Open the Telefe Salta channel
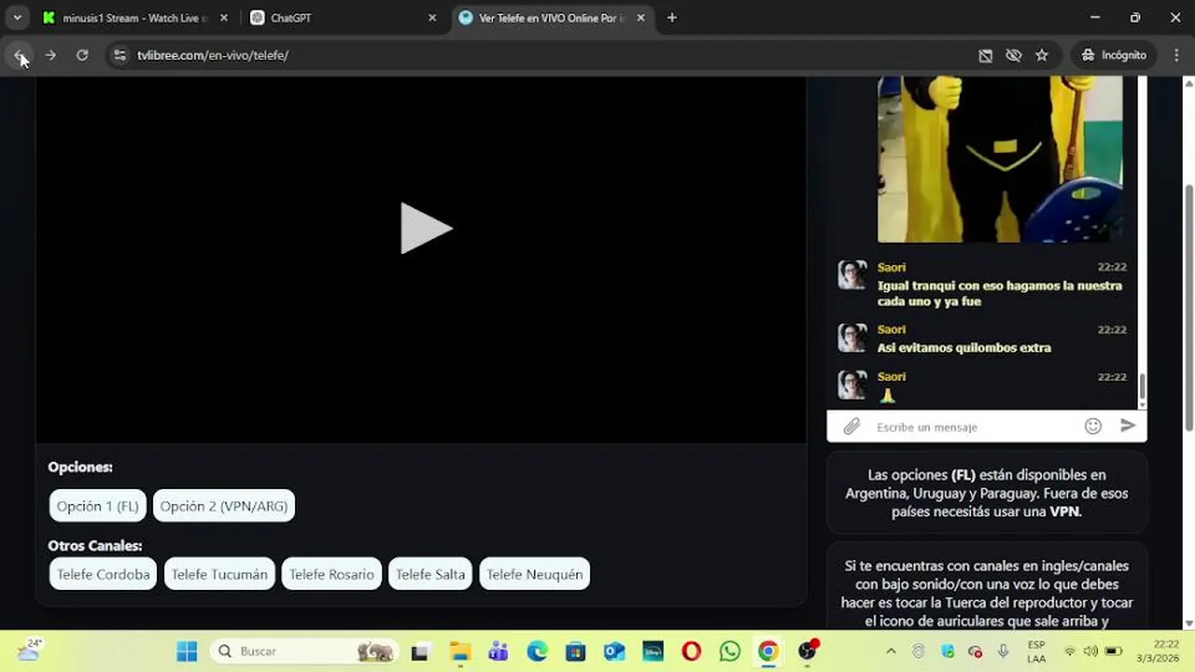This screenshot has height=672, width=1195. [x=430, y=574]
